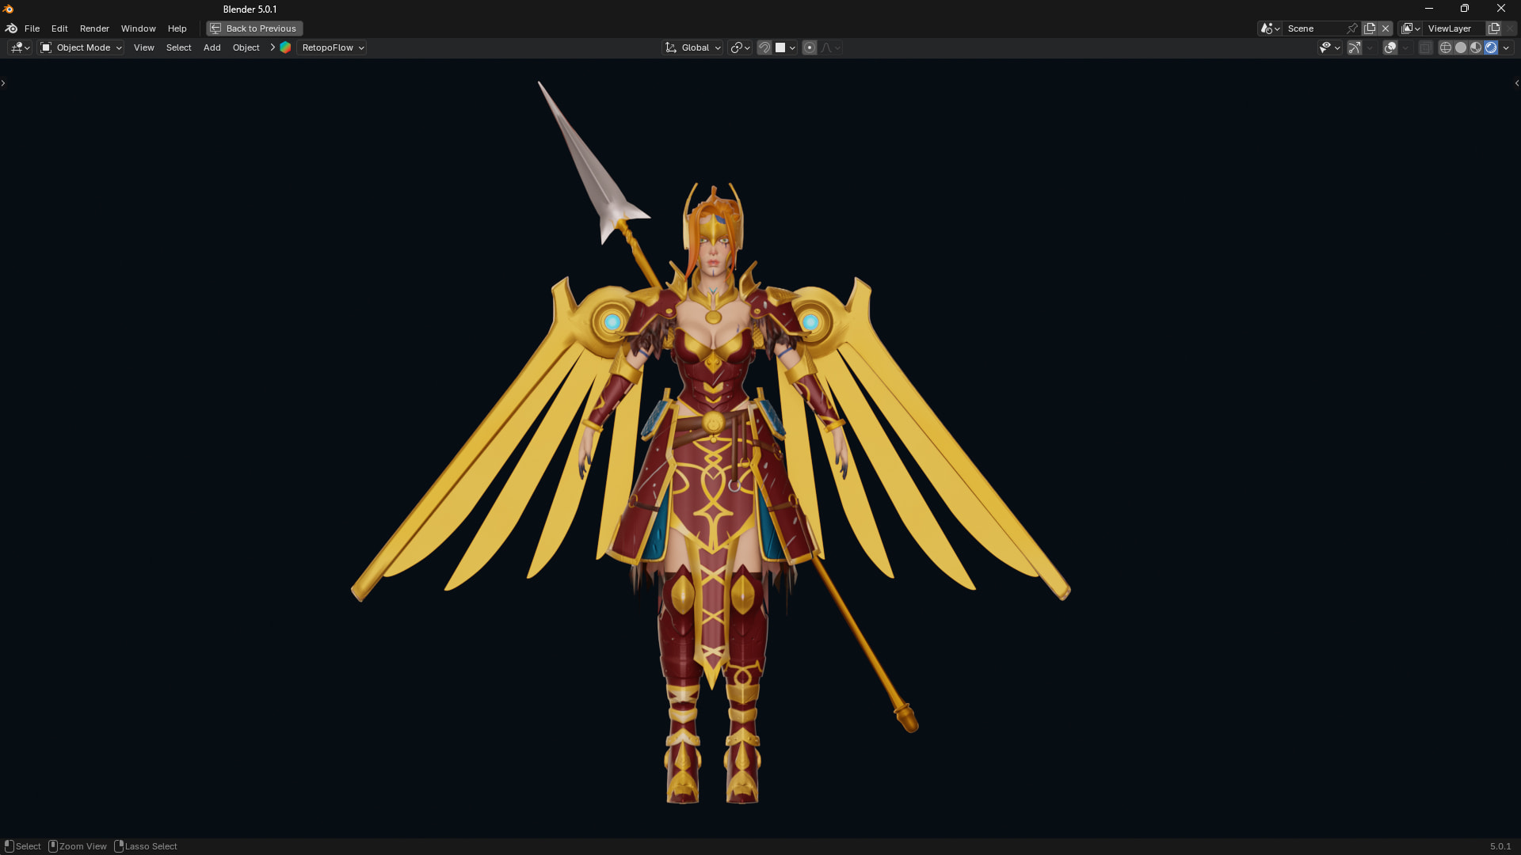Click the new scene duplicate icon
Viewport: 1521px width, 855px height.
point(1370,28)
